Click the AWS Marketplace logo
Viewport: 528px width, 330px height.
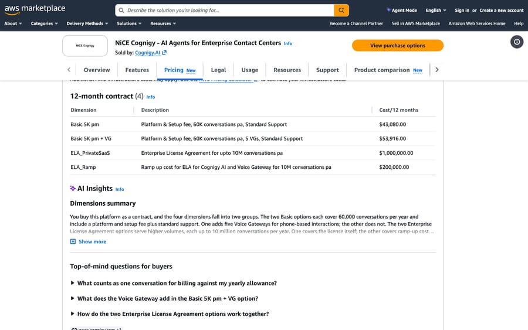(35, 9)
